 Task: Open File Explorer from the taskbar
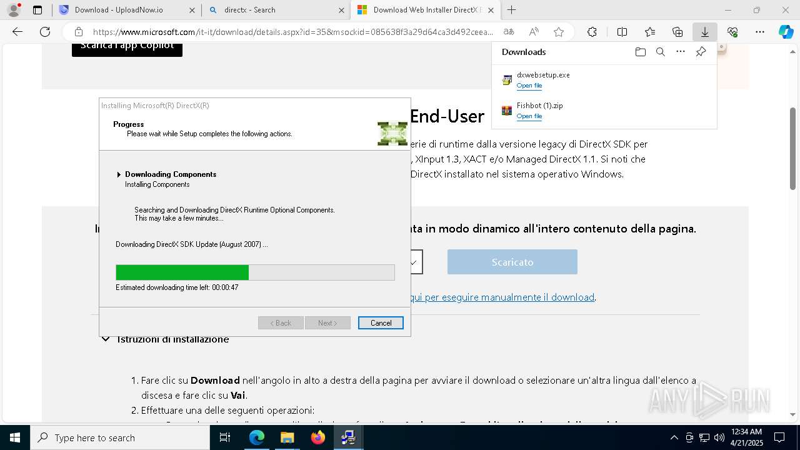coord(287,437)
